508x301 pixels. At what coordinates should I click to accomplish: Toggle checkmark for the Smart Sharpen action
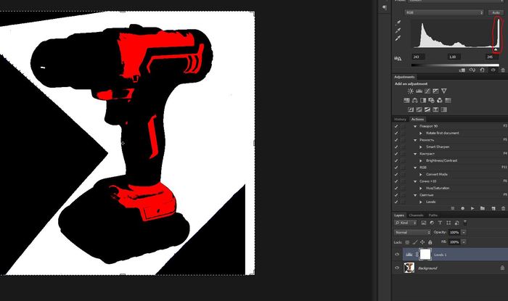396,147
